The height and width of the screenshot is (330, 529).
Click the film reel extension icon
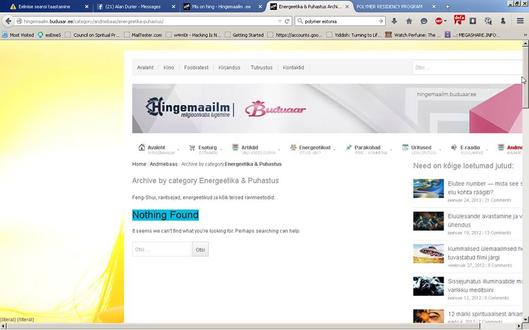click(x=488, y=21)
